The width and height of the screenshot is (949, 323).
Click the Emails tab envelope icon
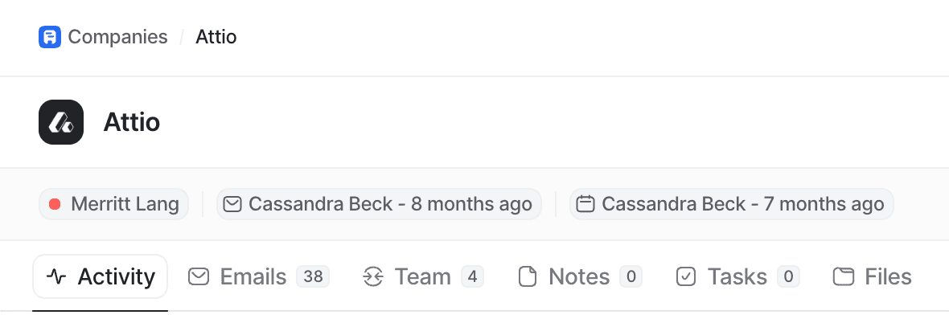point(199,277)
